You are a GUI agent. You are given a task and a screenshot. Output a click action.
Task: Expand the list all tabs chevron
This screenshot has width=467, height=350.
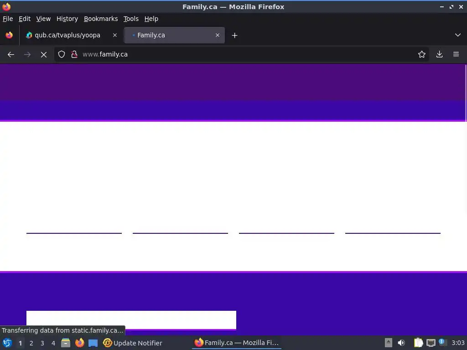pyautogui.click(x=458, y=35)
